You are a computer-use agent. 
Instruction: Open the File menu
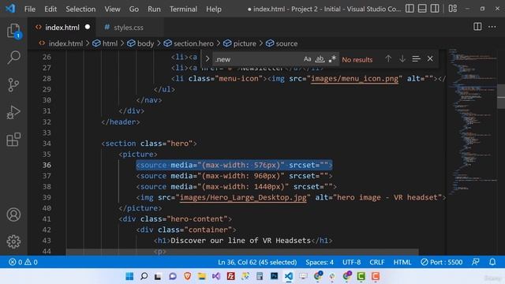30,9
